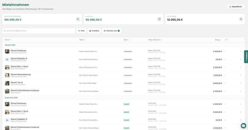Image resolution: width=248 pixels, height=130 pixels.
Task: Open "(Demo) Gartenwohnung" unit entry
Action: (21, 74)
